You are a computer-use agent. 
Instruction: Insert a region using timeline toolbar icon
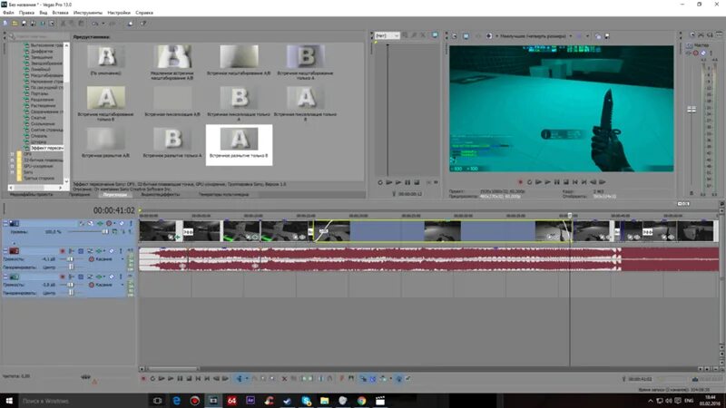(351, 378)
